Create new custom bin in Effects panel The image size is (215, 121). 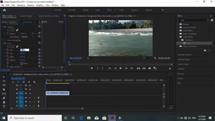205,50
